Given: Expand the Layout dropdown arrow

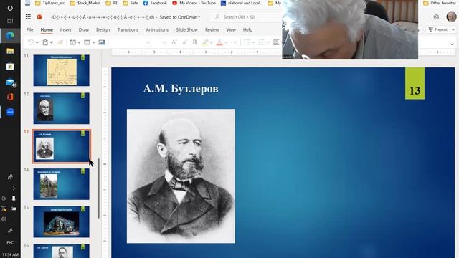Looking at the screenshot, I should 93,42.
